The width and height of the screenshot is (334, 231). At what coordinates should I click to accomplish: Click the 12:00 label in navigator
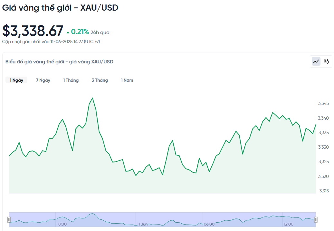click(289, 224)
